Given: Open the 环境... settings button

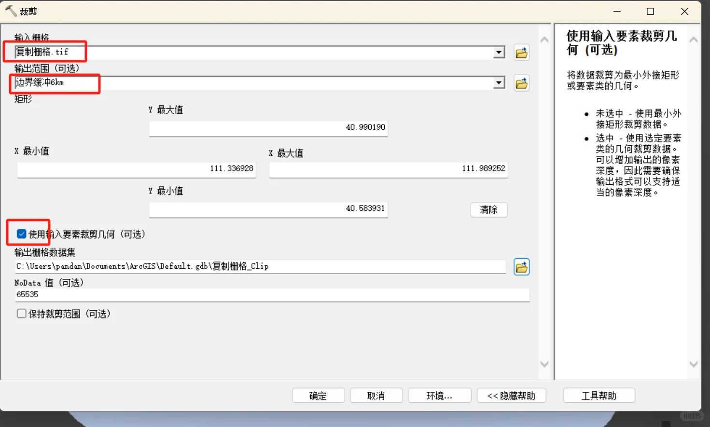Looking at the screenshot, I should 439,396.
